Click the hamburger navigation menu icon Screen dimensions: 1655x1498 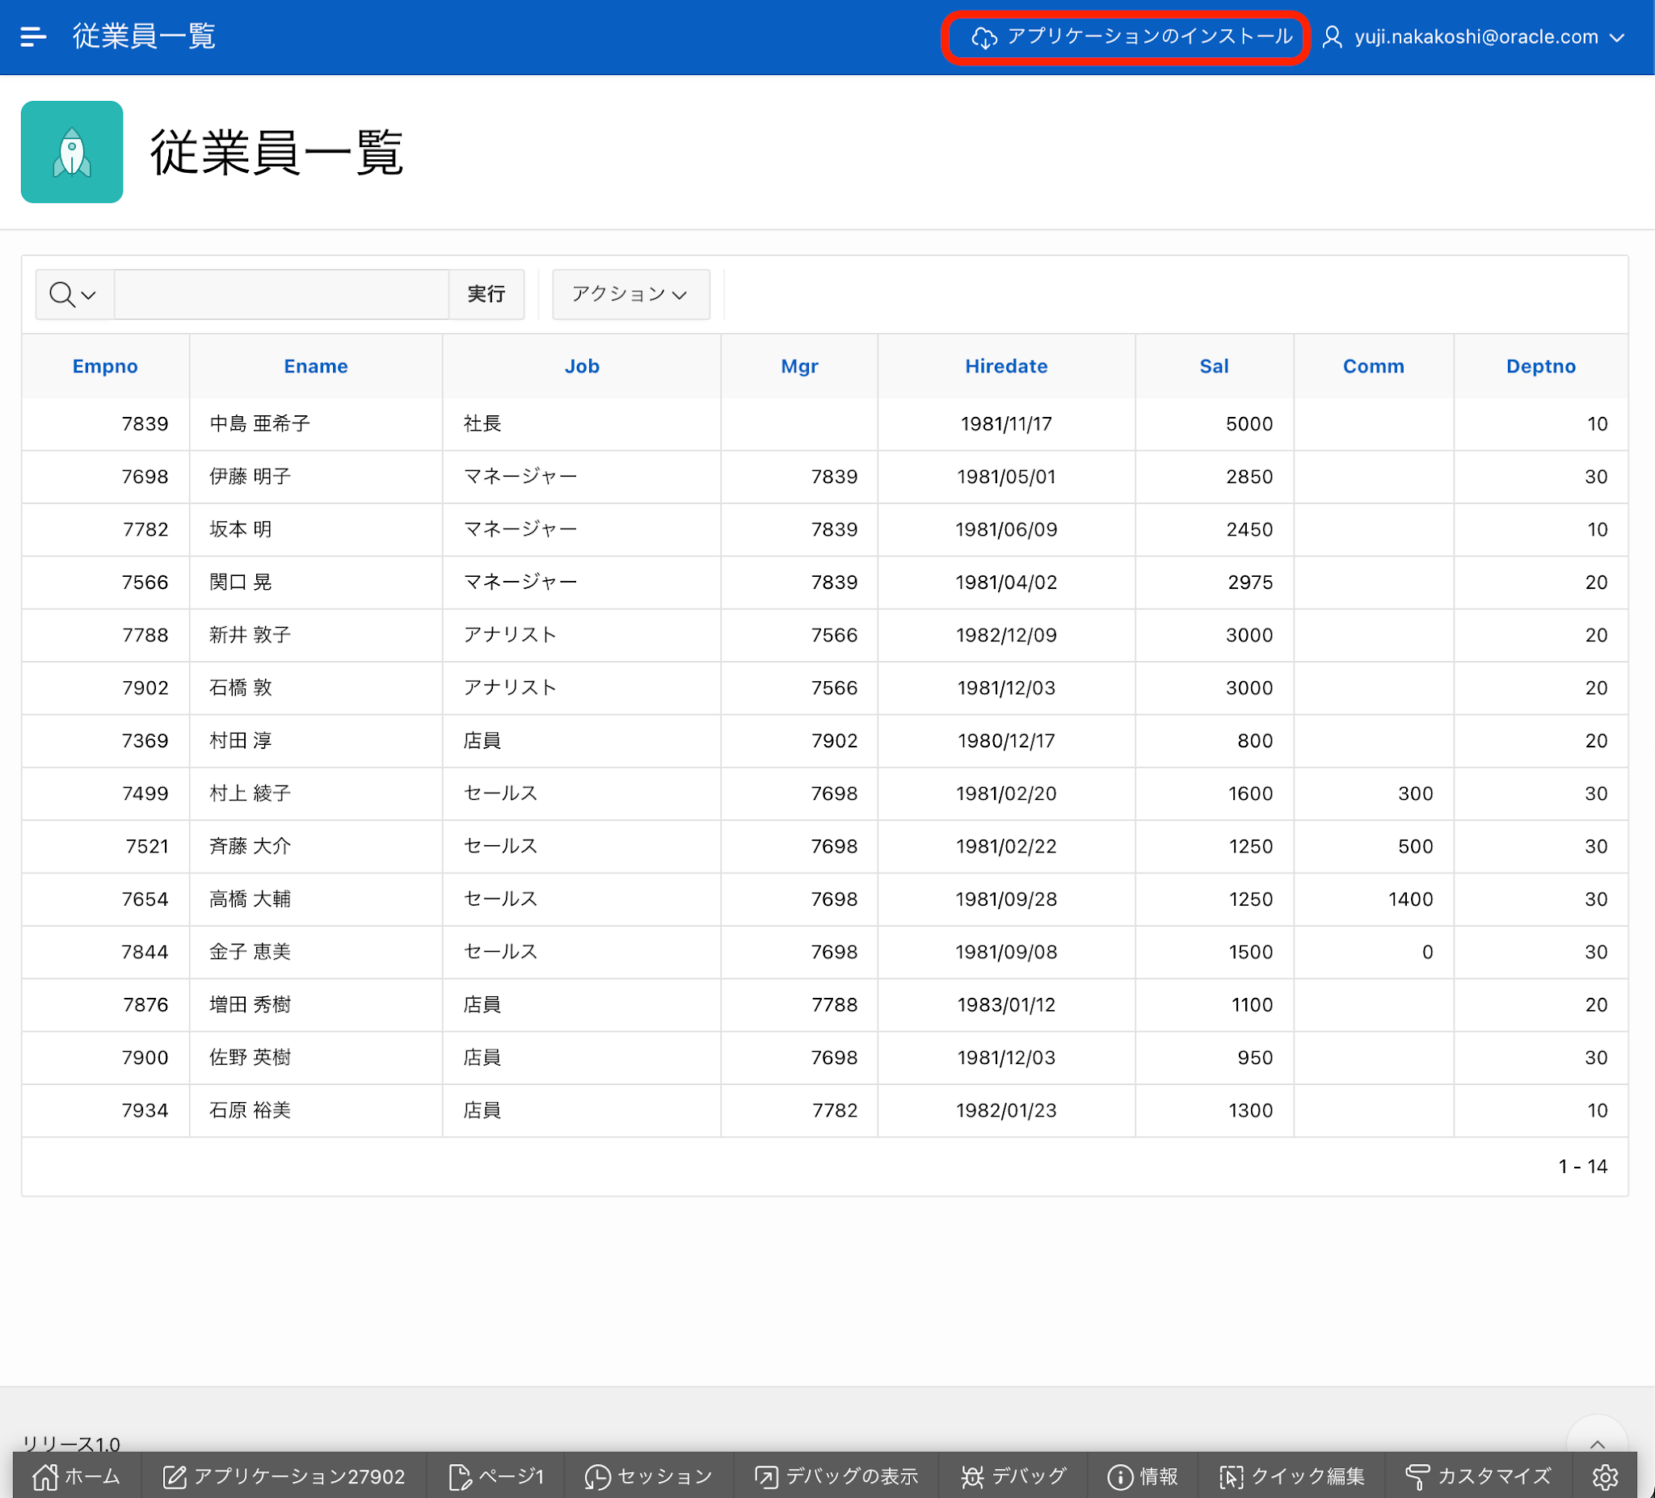coord(33,37)
